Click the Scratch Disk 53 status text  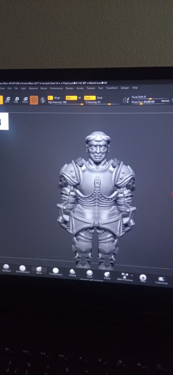pos(50,83)
